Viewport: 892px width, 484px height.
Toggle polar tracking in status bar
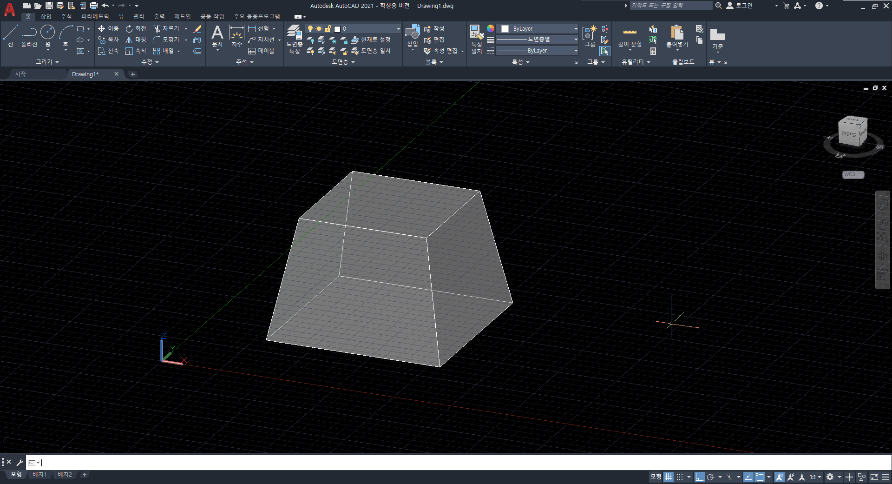(x=710, y=477)
